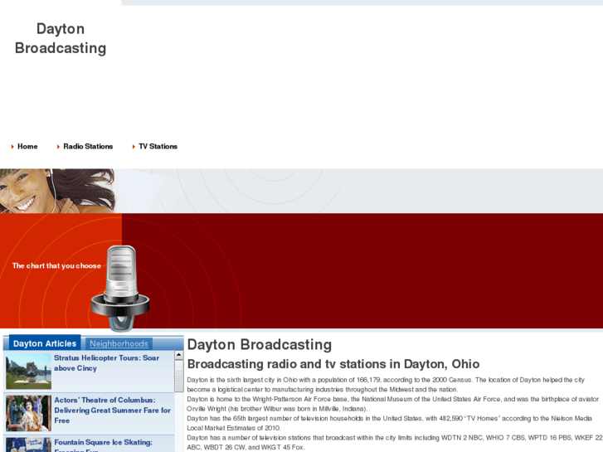Go to the TV Stations page

(x=158, y=147)
